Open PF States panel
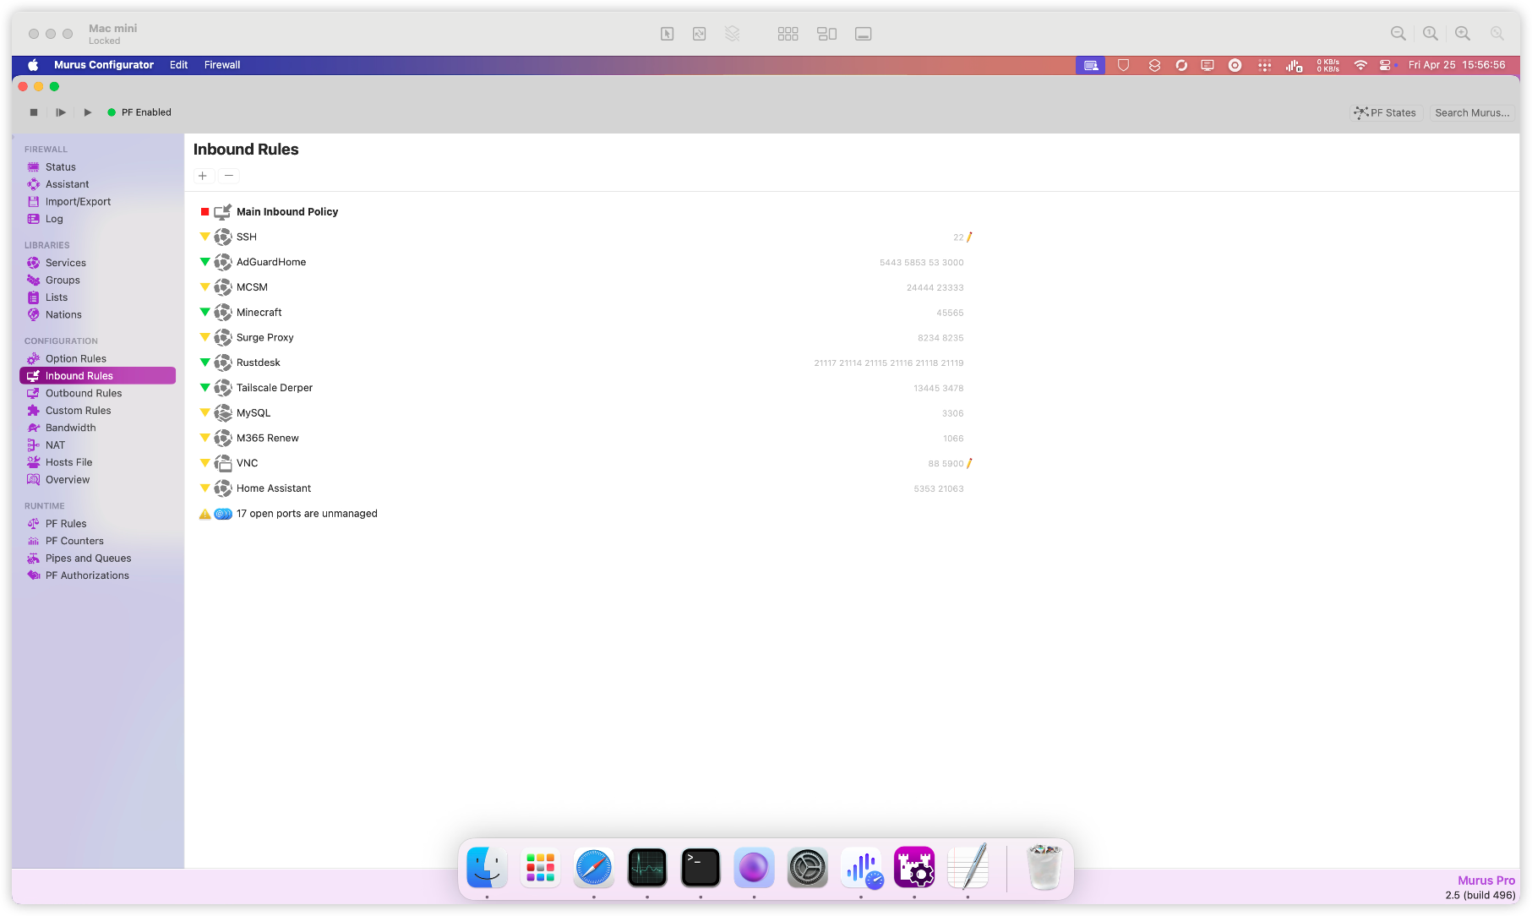This screenshot has height=916, width=1532. 1386,112
